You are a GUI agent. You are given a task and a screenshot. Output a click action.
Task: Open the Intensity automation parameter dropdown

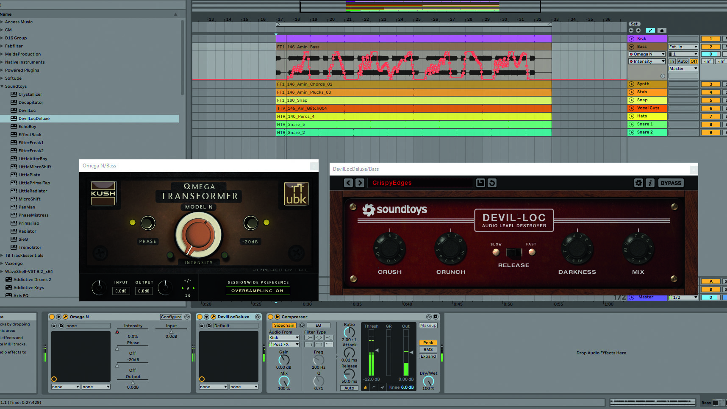point(647,61)
